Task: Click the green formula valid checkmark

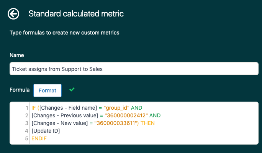Action: click(72, 89)
